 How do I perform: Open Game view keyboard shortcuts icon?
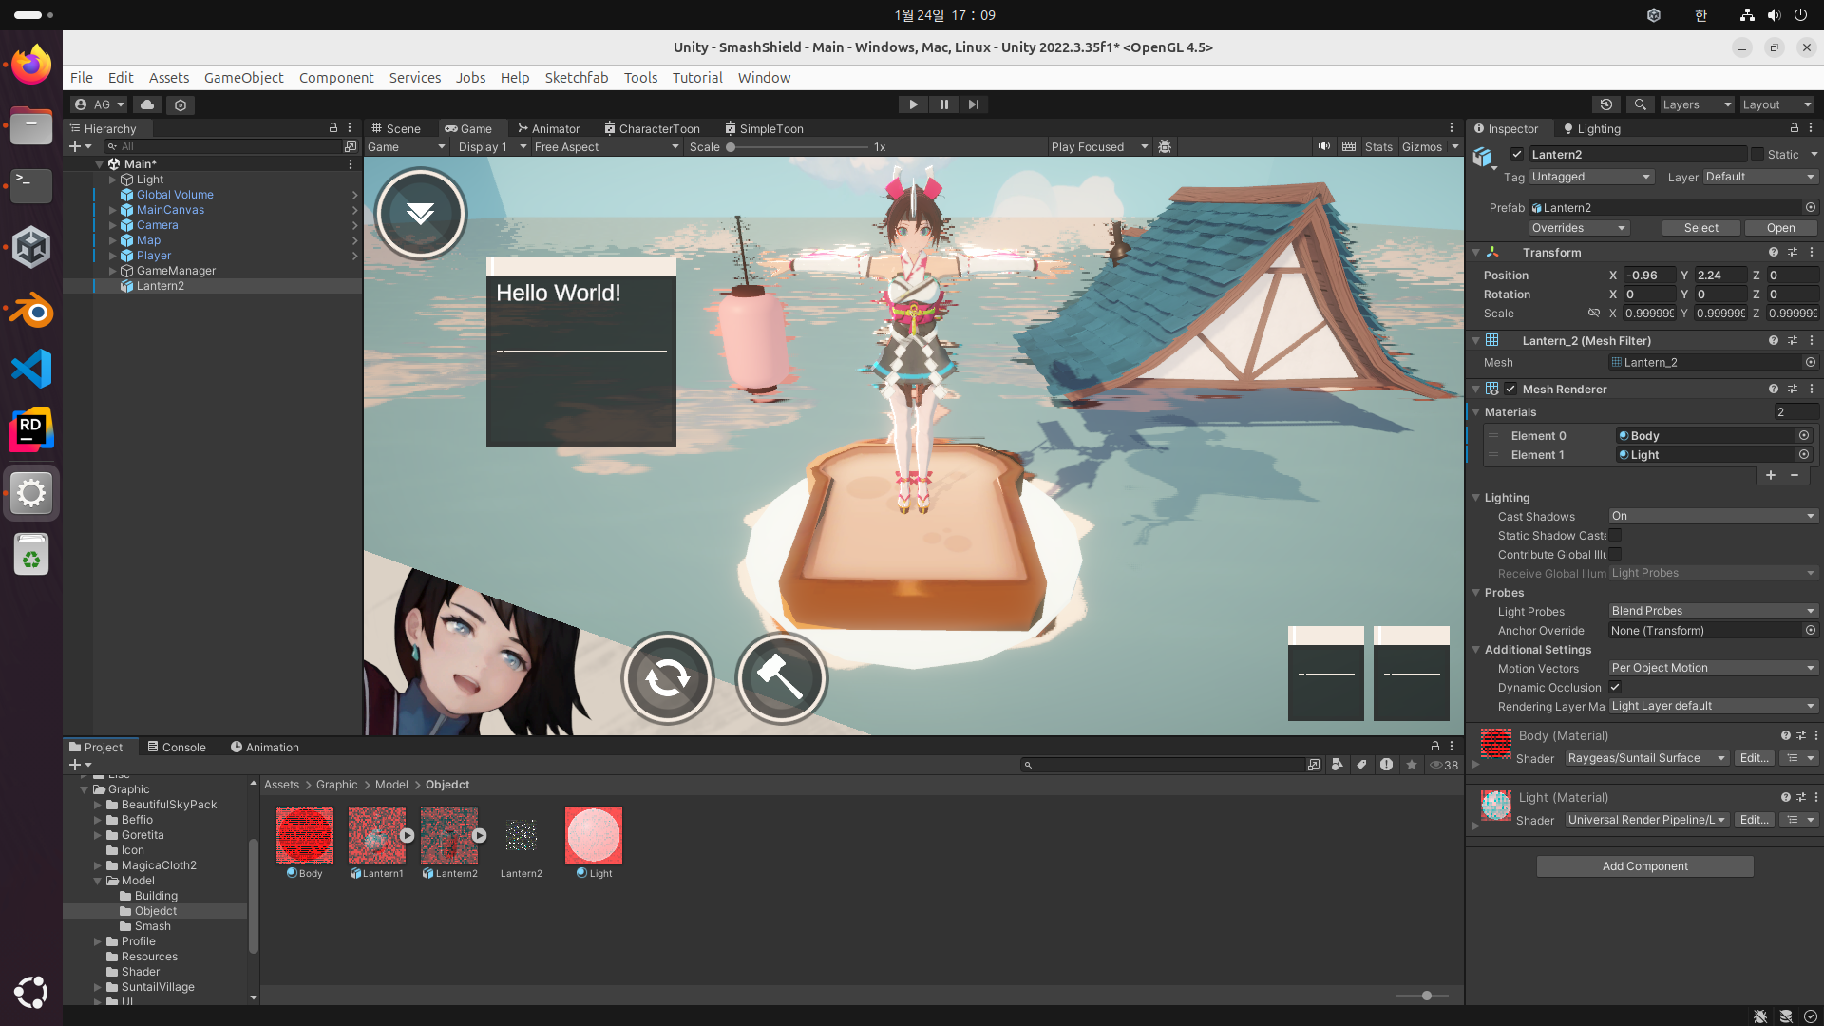(1349, 146)
